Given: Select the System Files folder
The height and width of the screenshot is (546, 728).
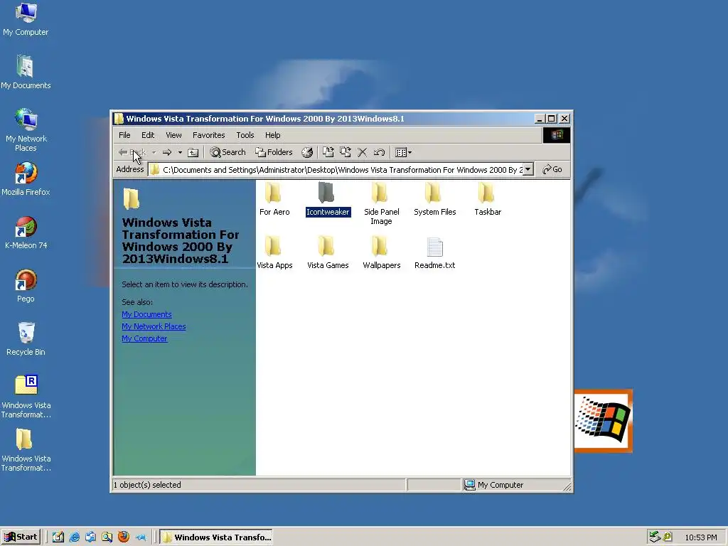Looking at the screenshot, I should 434,199.
